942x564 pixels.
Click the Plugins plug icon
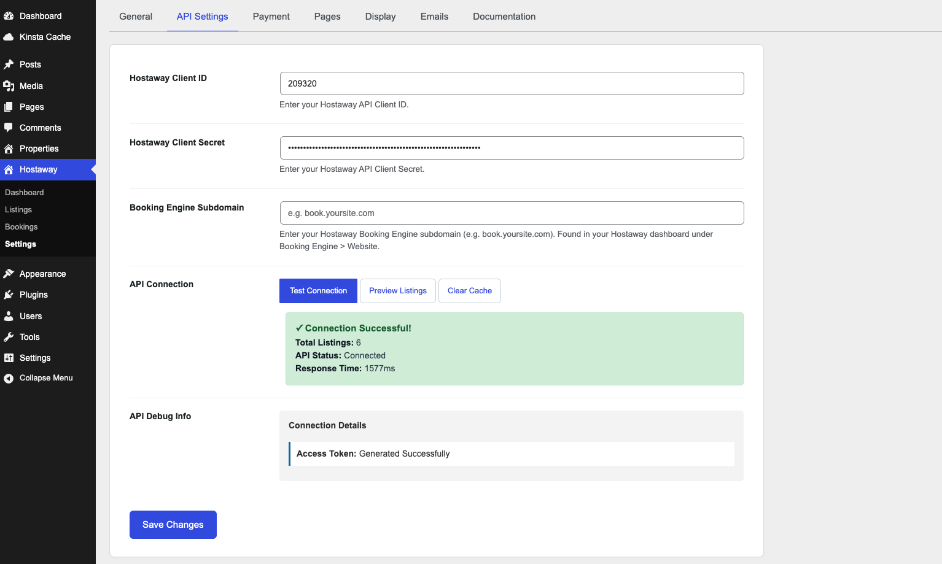[9, 295]
